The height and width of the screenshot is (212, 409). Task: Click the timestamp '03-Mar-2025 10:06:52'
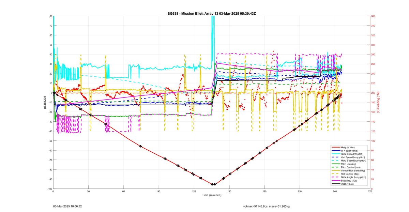pyautogui.click(x=67, y=206)
